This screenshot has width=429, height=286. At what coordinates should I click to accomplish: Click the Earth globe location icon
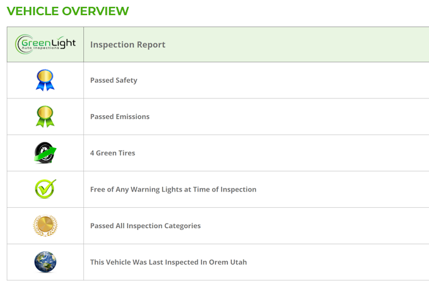click(45, 262)
